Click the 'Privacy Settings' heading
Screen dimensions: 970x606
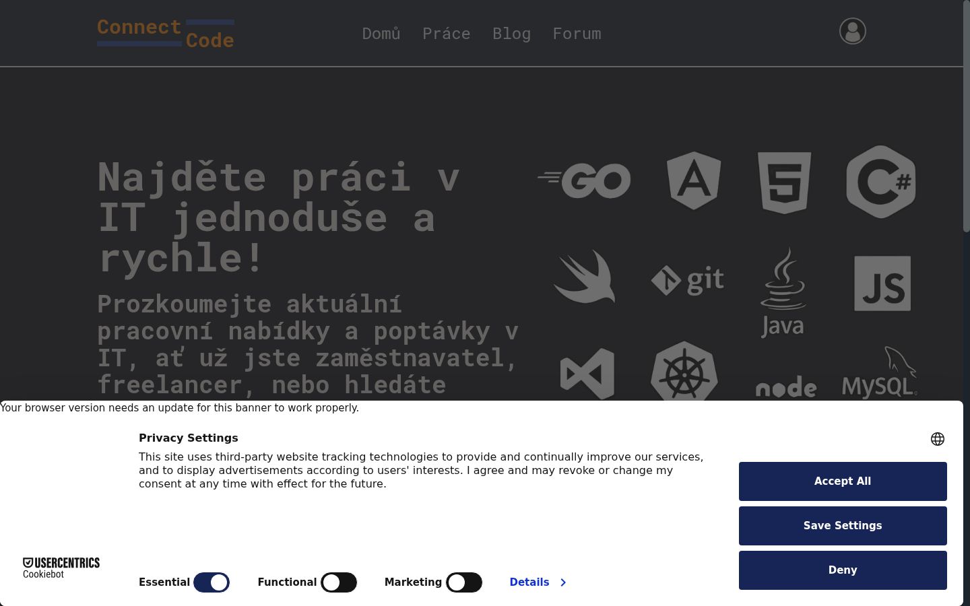[189, 438]
